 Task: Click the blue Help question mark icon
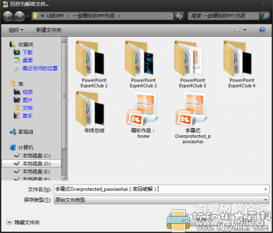tap(262, 30)
